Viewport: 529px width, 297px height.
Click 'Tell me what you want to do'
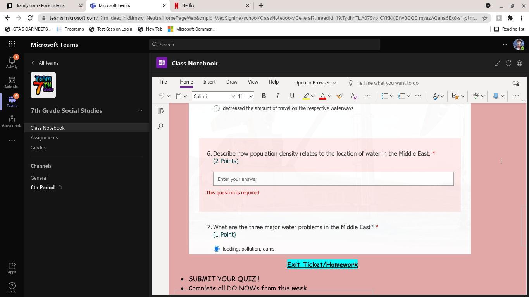388,83
